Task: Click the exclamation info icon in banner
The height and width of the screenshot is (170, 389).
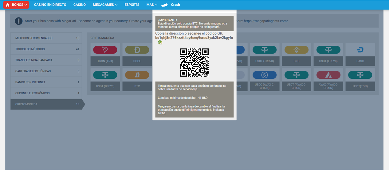Action: pyautogui.click(x=19, y=21)
